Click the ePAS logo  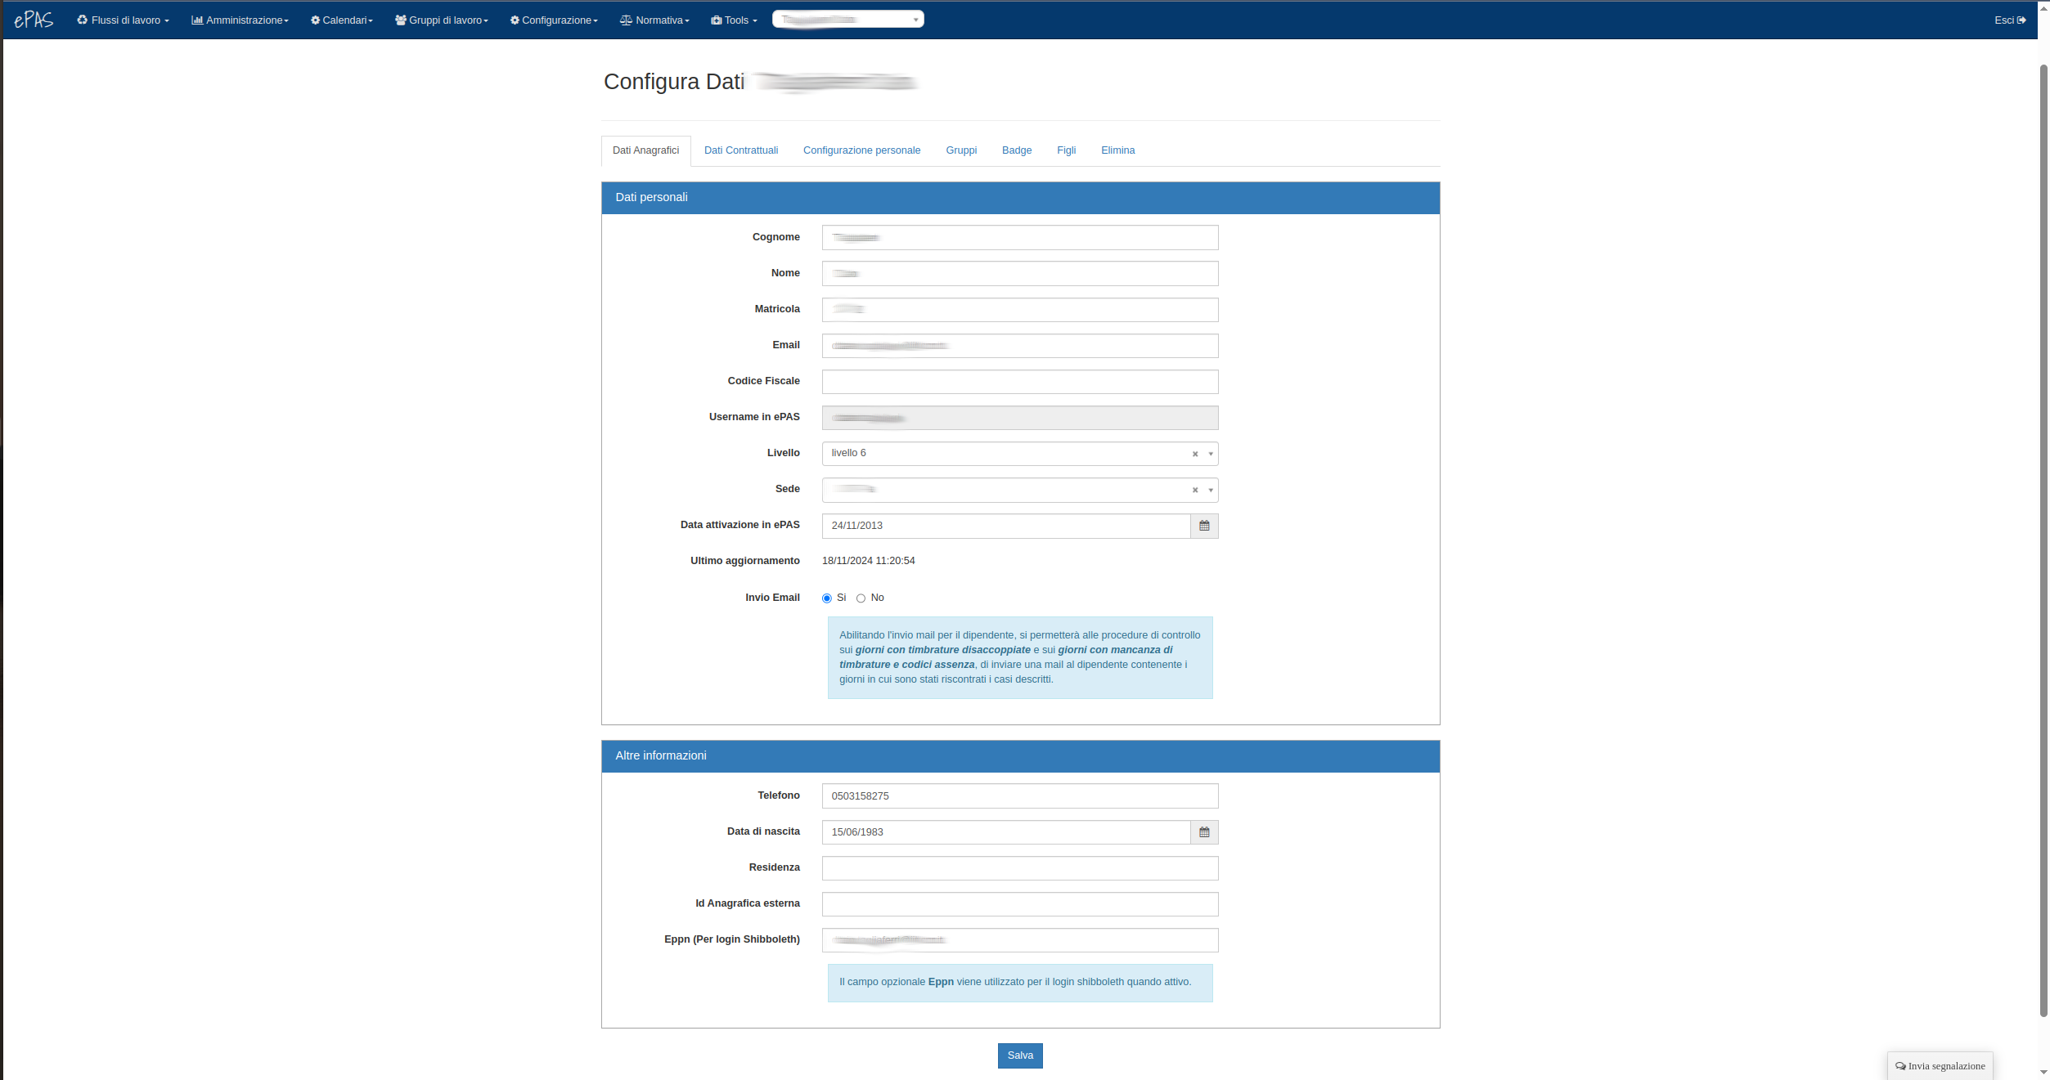(34, 20)
